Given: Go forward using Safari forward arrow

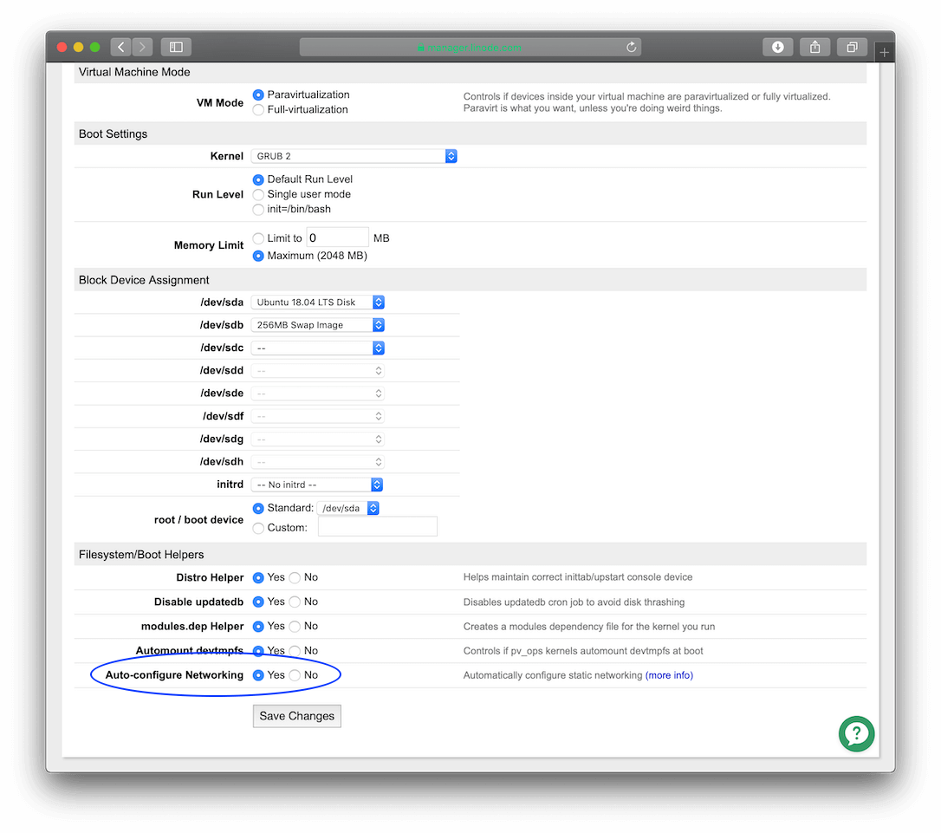Looking at the screenshot, I should click(x=142, y=47).
